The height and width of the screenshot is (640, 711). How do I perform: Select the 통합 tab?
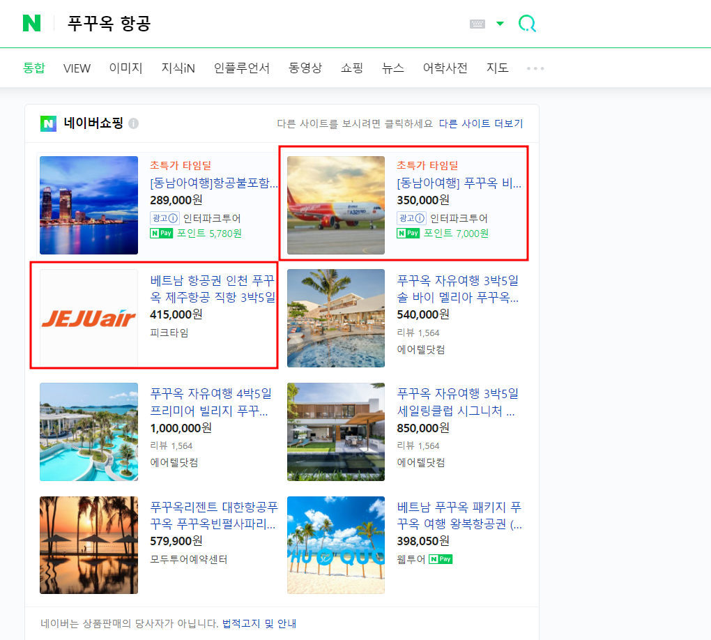point(34,68)
